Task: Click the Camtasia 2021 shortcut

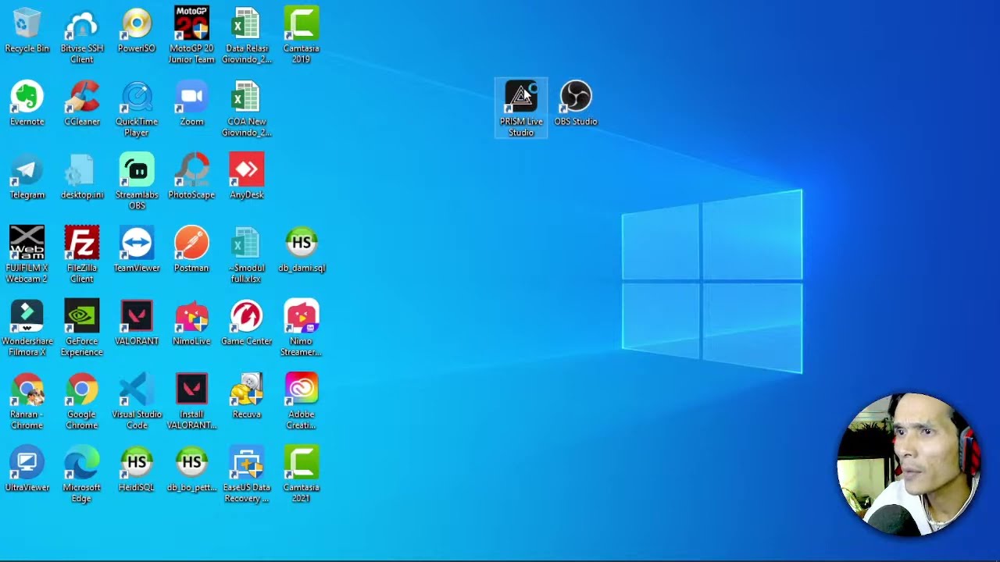Action: point(302,476)
